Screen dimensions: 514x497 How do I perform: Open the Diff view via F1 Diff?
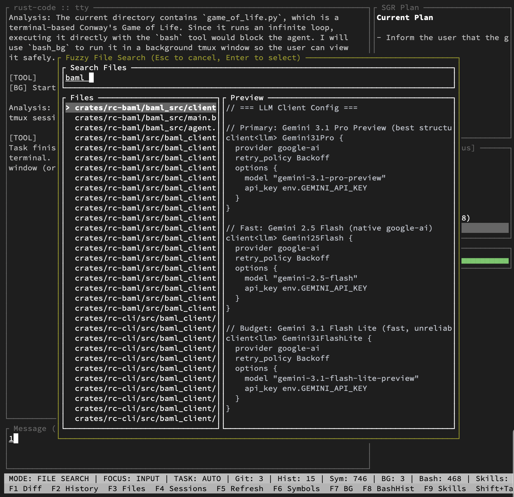(25, 489)
